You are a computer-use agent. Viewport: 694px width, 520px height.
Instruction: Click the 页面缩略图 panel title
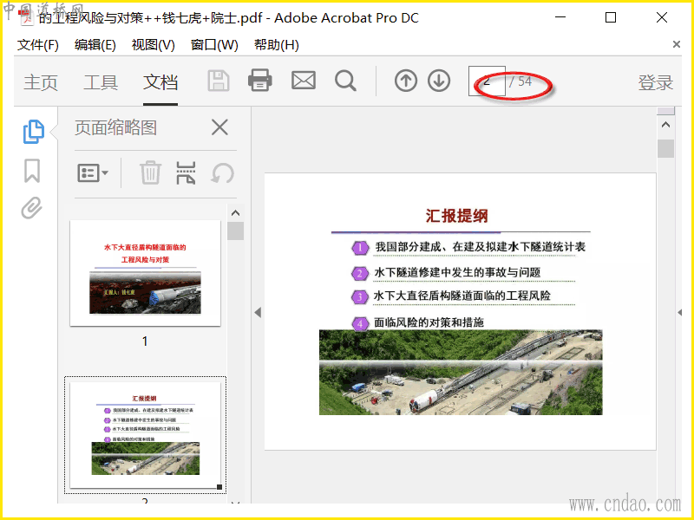(x=115, y=127)
